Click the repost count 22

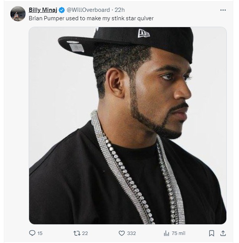(x=85, y=233)
